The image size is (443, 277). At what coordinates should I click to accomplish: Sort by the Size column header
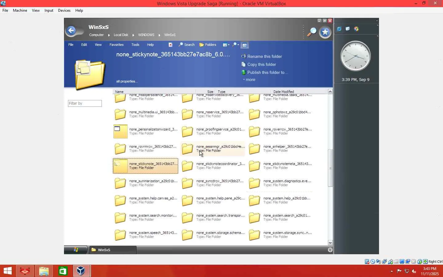206,91
